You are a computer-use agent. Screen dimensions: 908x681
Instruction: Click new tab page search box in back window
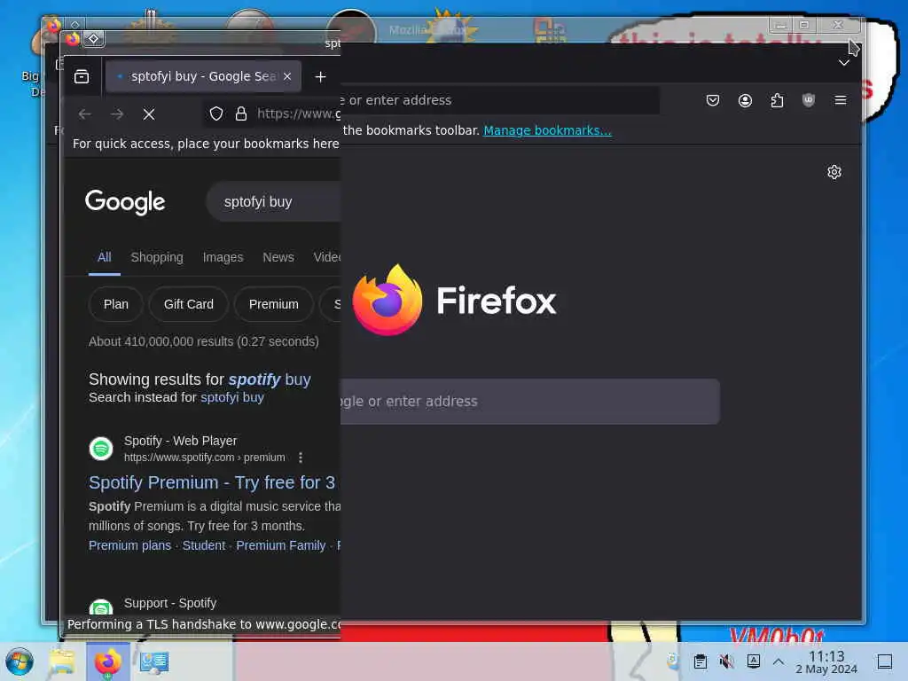pos(530,402)
